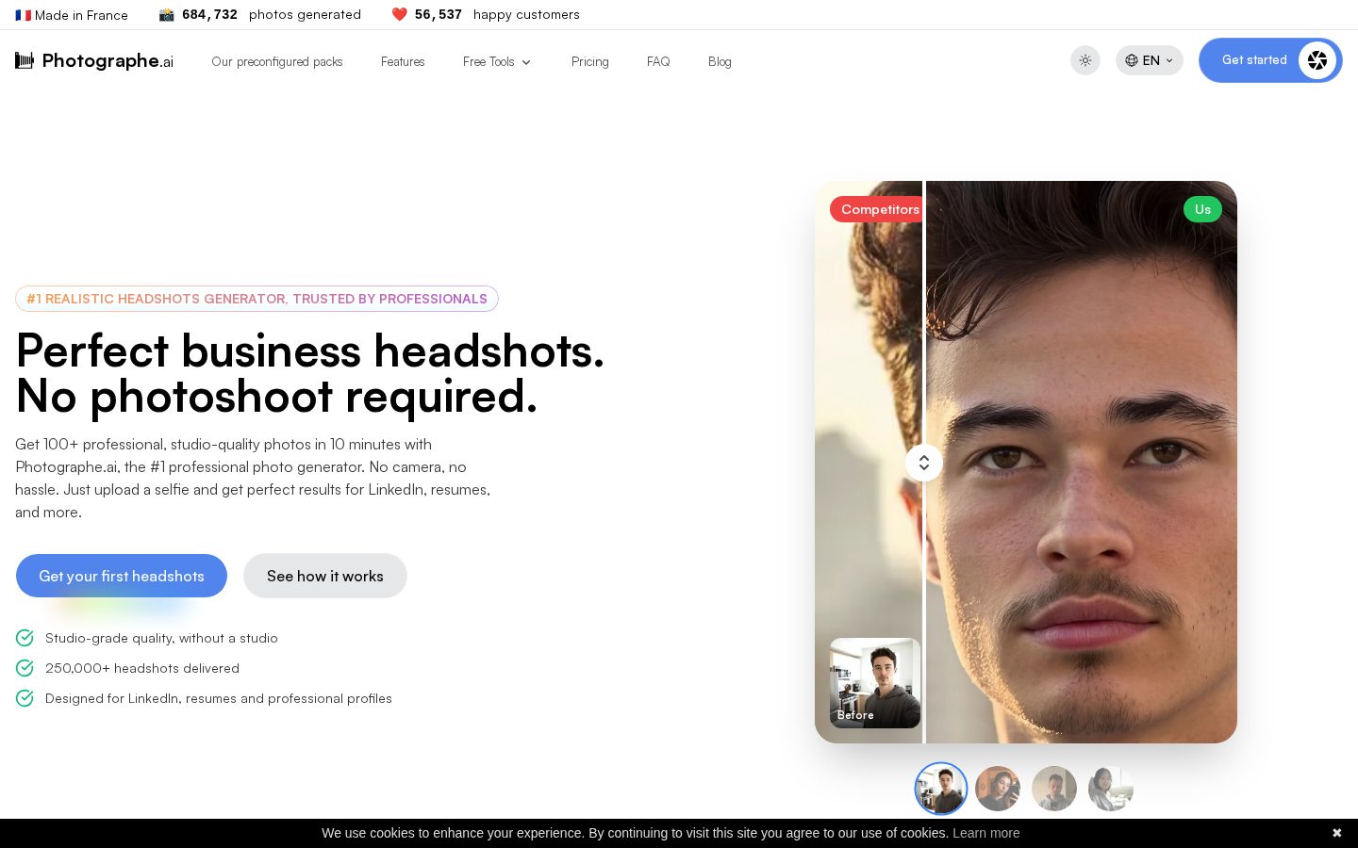Open the Pricing page
The image size is (1358, 848).
tap(589, 61)
